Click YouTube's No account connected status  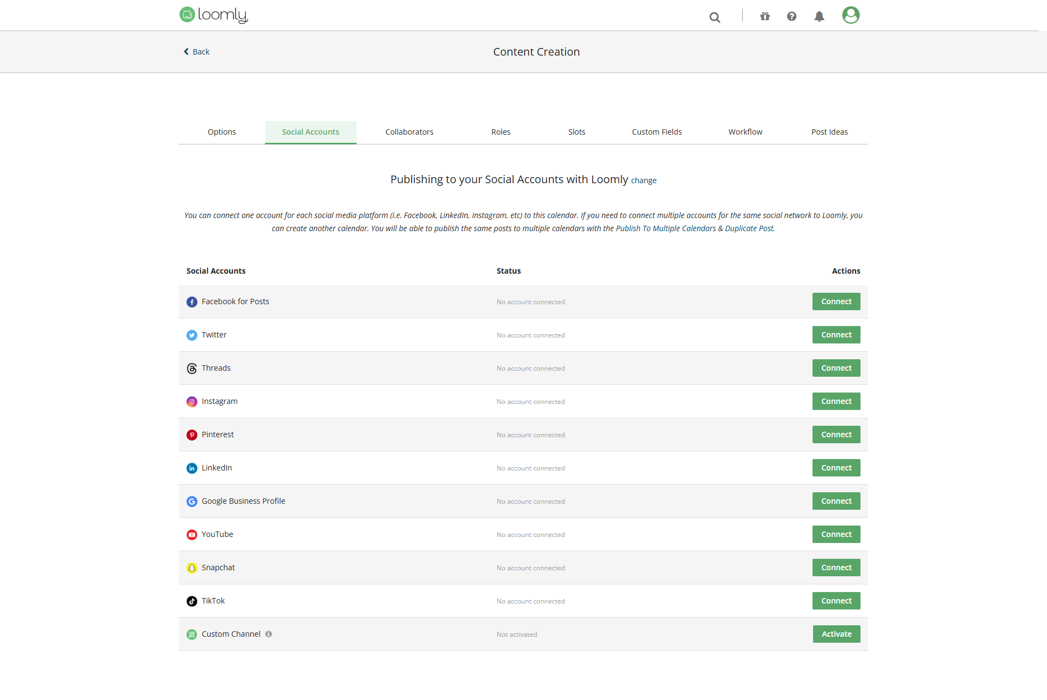click(531, 535)
